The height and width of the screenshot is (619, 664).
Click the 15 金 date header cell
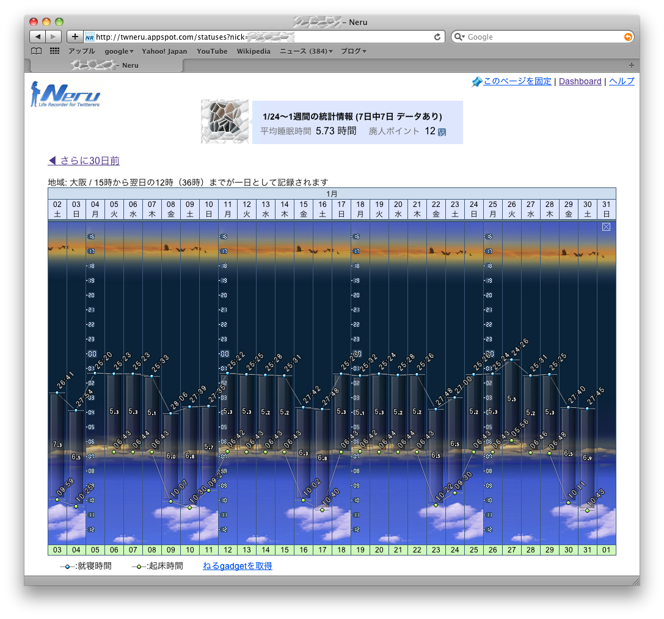(x=304, y=209)
